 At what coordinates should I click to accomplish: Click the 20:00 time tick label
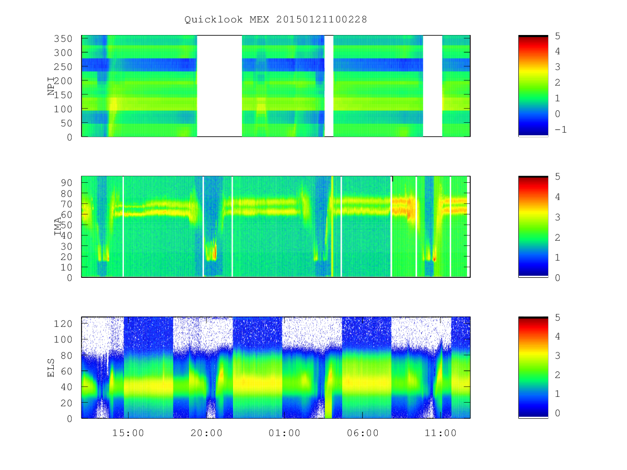pyautogui.click(x=206, y=433)
